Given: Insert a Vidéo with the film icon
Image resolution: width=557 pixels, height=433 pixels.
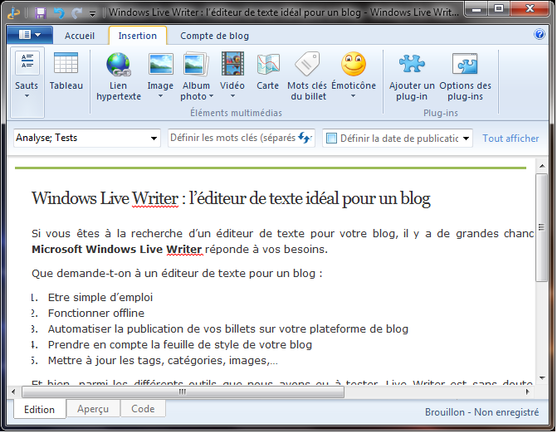Looking at the screenshot, I should (x=232, y=65).
